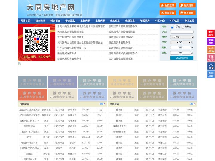Open 出售房源 navigation item
Screen dimensions: 215x161
click(x=85, y=21)
